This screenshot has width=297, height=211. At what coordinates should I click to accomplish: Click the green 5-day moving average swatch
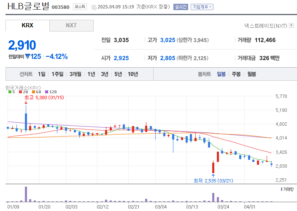pyautogui.click(x=10, y=92)
